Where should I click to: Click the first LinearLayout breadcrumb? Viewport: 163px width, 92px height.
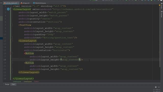point(17,82)
